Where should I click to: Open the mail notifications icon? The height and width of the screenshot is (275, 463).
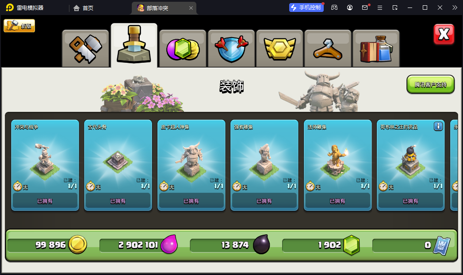365,8
